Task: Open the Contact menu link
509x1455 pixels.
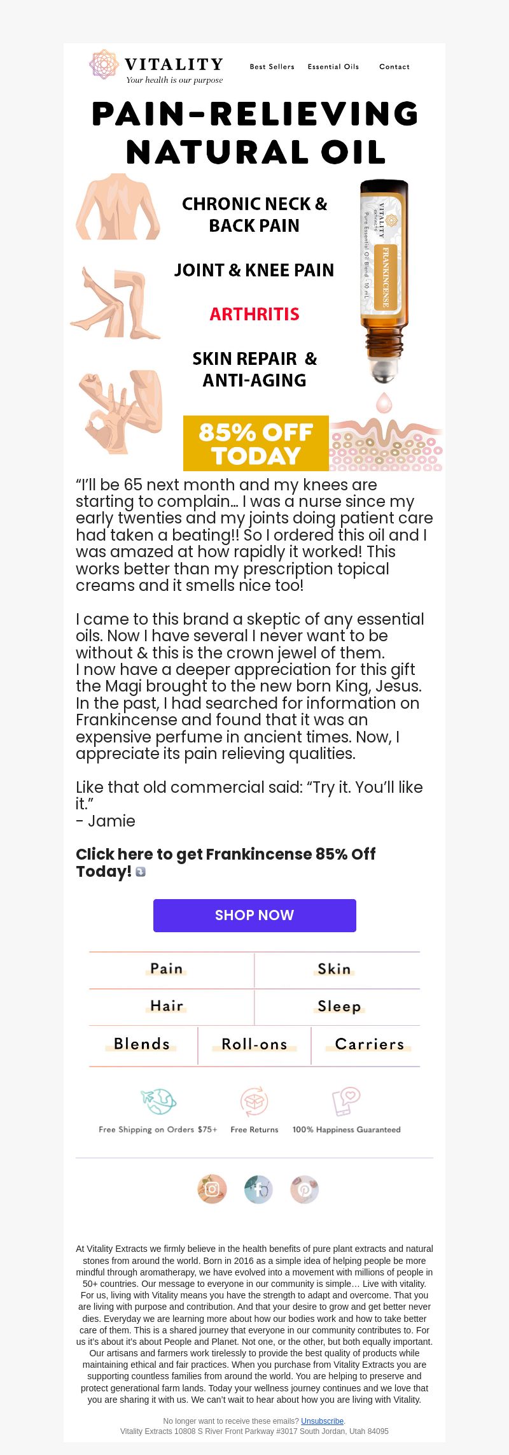Action: [x=394, y=66]
